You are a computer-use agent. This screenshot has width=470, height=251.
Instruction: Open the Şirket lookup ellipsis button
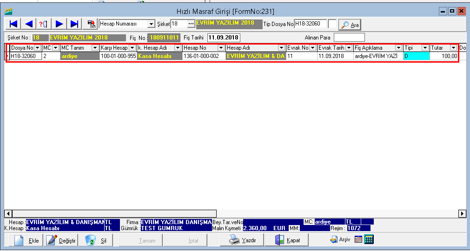(191, 24)
